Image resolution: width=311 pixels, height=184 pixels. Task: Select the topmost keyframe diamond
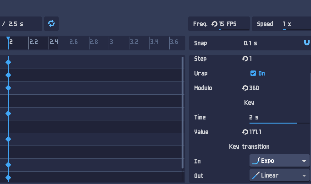point(8,62)
